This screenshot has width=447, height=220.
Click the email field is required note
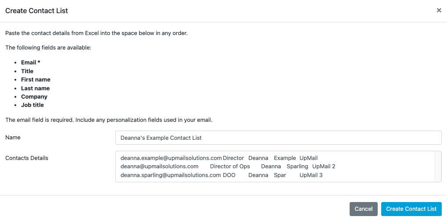(109, 120)
